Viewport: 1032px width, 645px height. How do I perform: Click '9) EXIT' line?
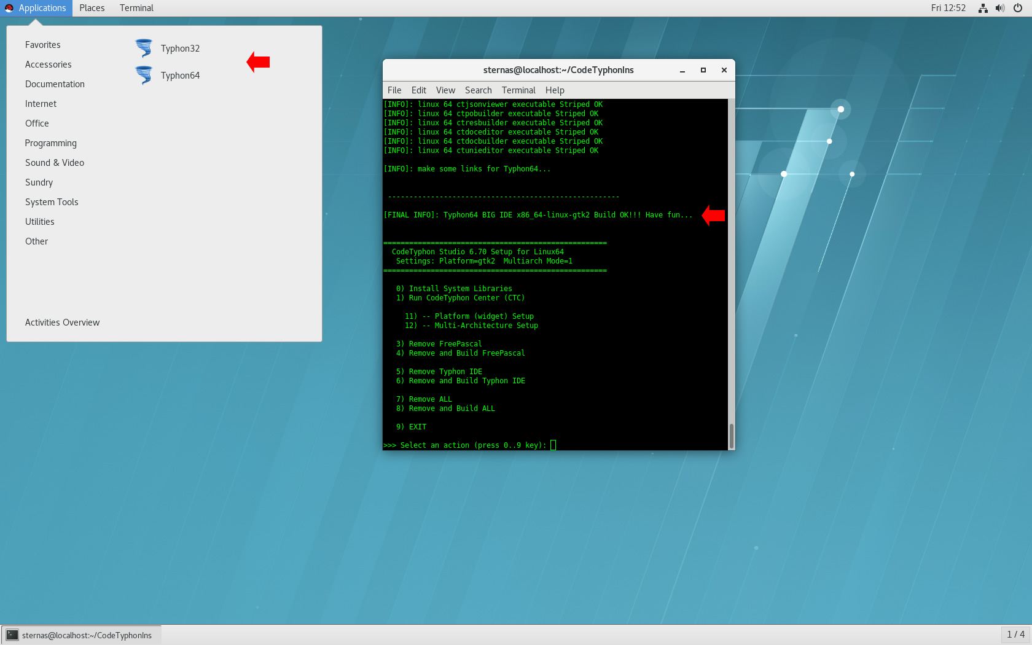pos(411,427)
